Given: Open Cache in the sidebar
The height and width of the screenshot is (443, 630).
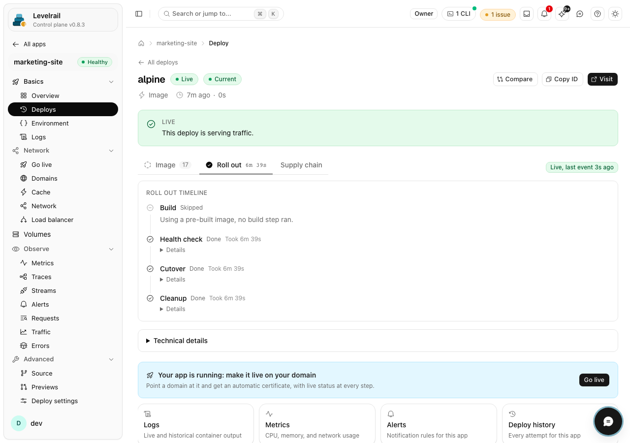Looking at the screenshot, I should pos(63,192).
